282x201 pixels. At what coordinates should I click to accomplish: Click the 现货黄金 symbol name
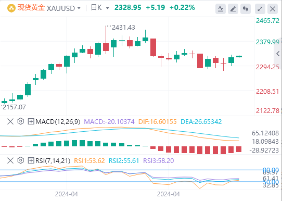tap(31, 8)
